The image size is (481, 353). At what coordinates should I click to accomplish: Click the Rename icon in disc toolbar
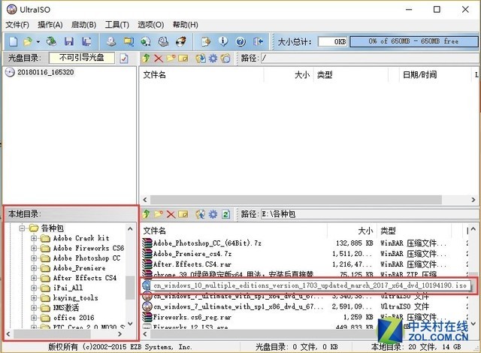(x=183, y=59)
